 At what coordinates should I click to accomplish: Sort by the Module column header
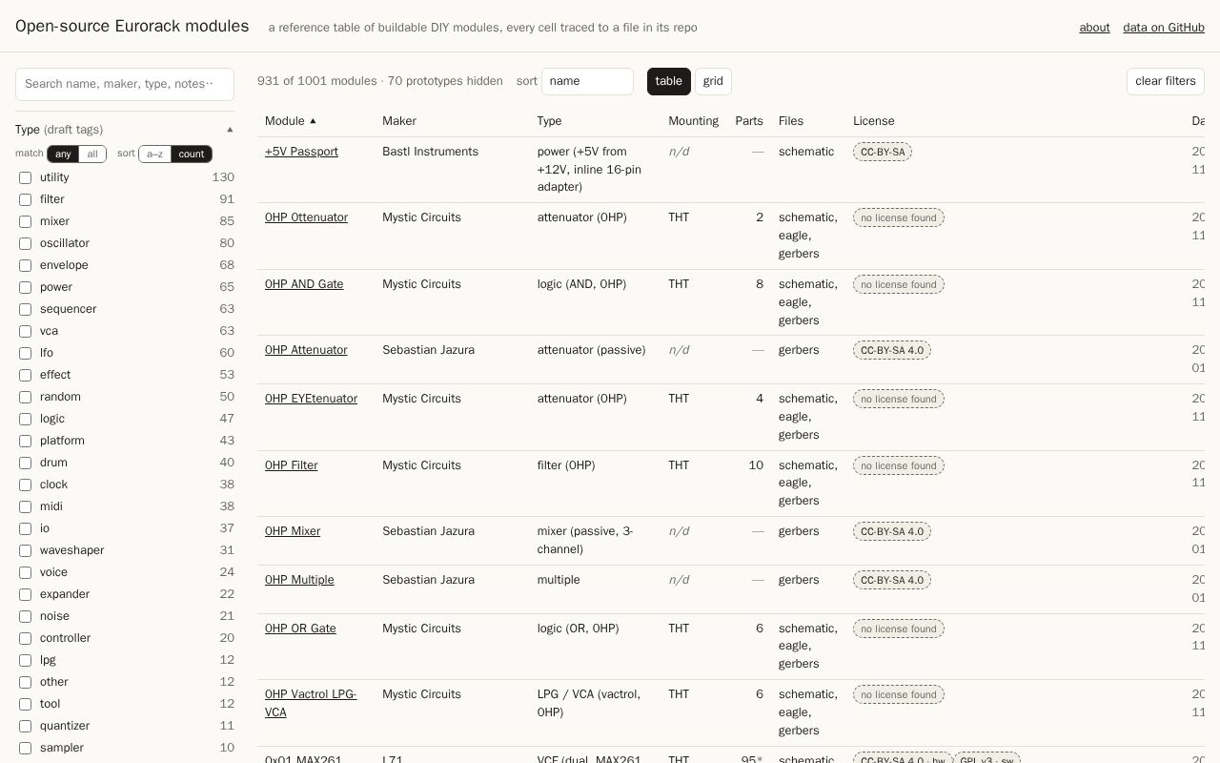tap(291, 121)
